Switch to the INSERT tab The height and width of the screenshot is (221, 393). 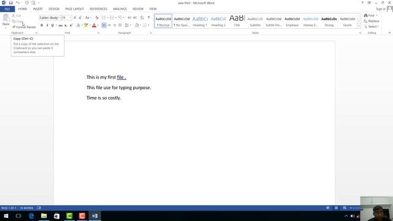pos(38,9)
